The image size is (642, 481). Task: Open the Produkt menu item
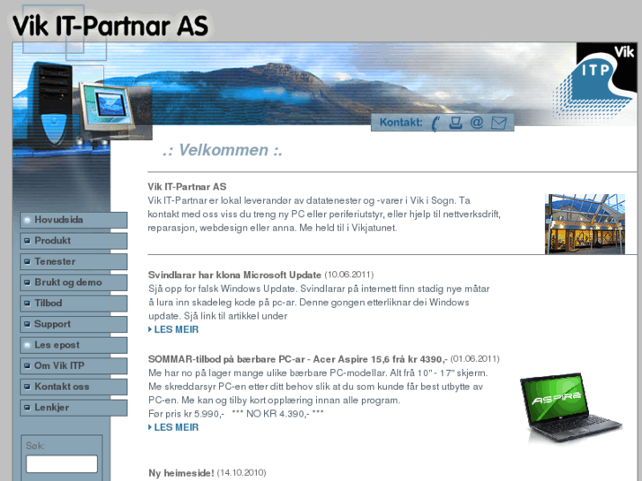[73, 241]
